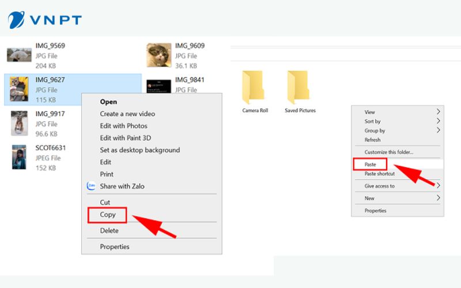The image size is (461, 288).
Task: Choose Refresh in the folder menu
Action: coord(372,140)
